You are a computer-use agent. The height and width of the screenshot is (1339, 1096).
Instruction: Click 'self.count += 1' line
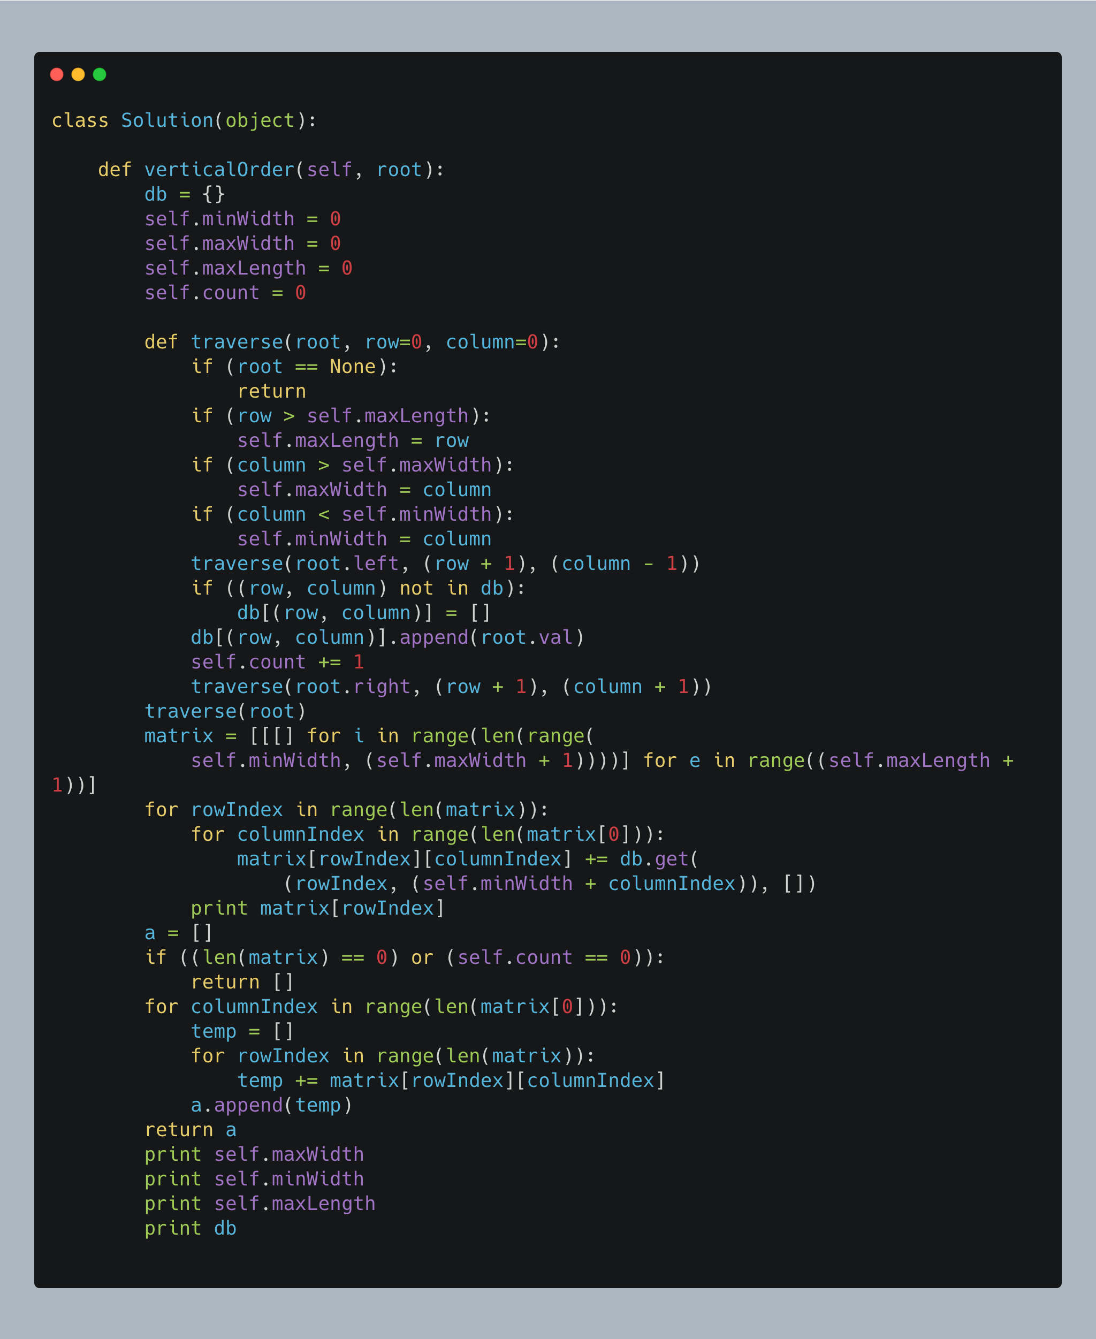pos(277,662)
